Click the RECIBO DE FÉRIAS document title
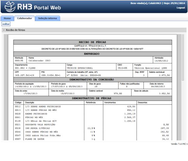Screen dimensions: 188x161 coord(92,42)
